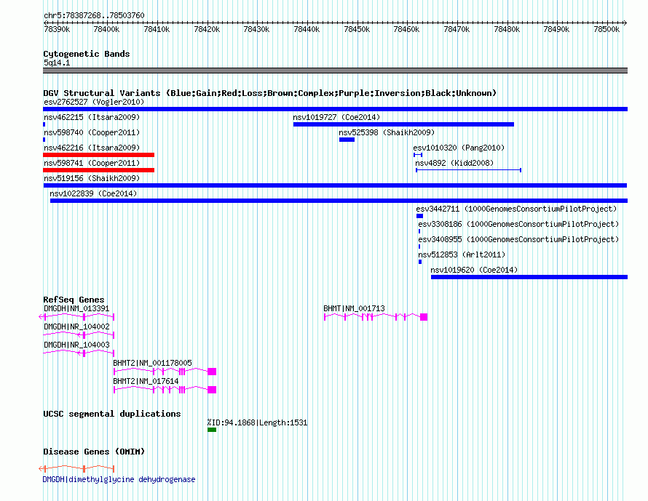Screen dimensions: 648x501
Task: Open DMGDH dimethylglycine dehydrogenase link
Action: pos(119,479)
